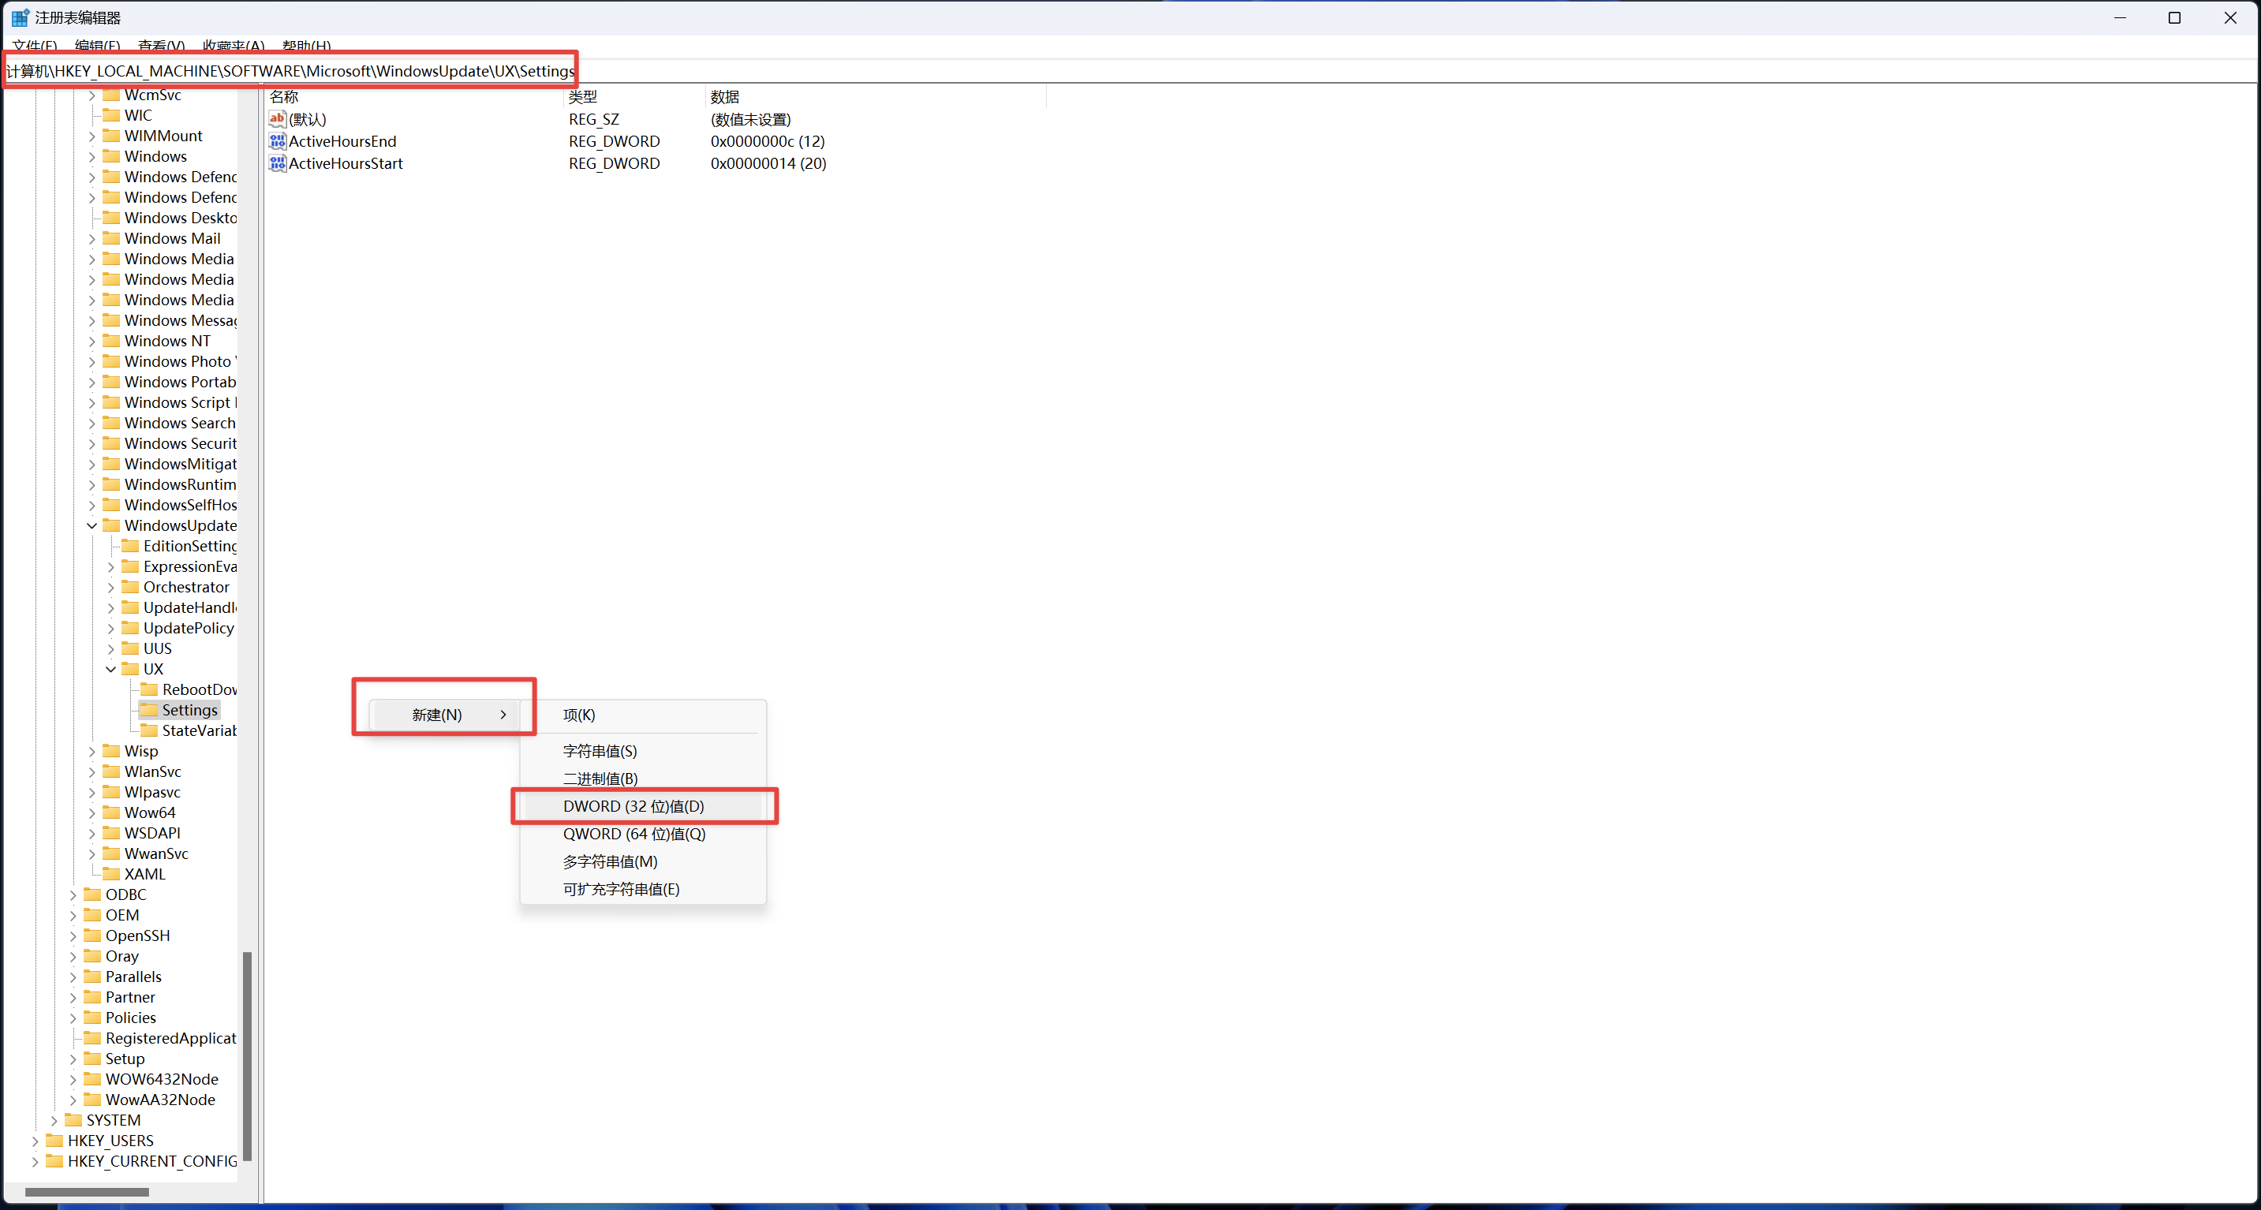Select QWORD (64 位)值(Q) menu item
This screenshot has height=1210, width=2261.
[x=633, y=834]
